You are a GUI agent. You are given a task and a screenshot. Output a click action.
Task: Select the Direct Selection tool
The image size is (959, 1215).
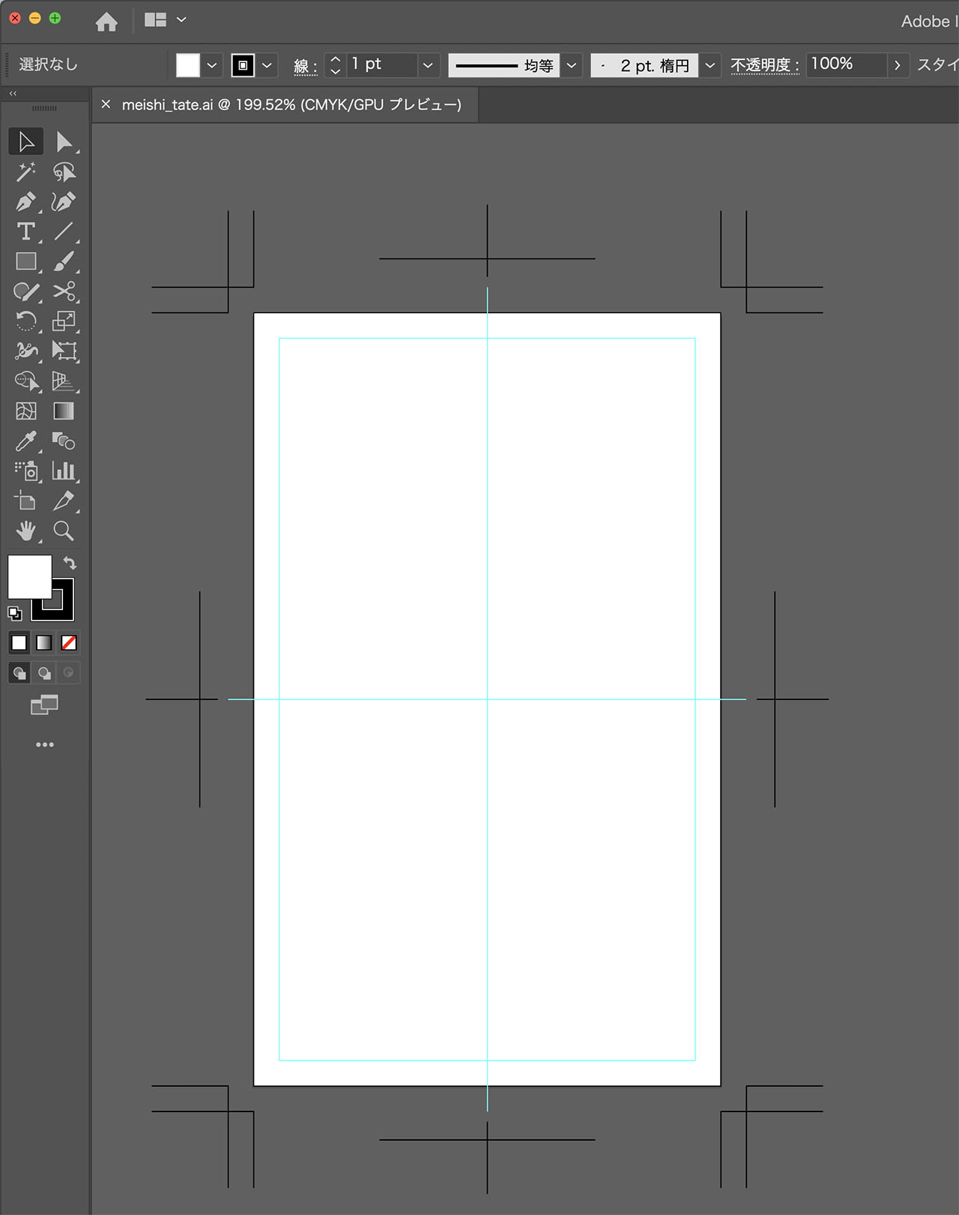pos(64,142)
